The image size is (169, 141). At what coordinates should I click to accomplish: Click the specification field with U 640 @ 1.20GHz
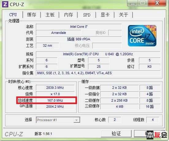pos(98,54)
